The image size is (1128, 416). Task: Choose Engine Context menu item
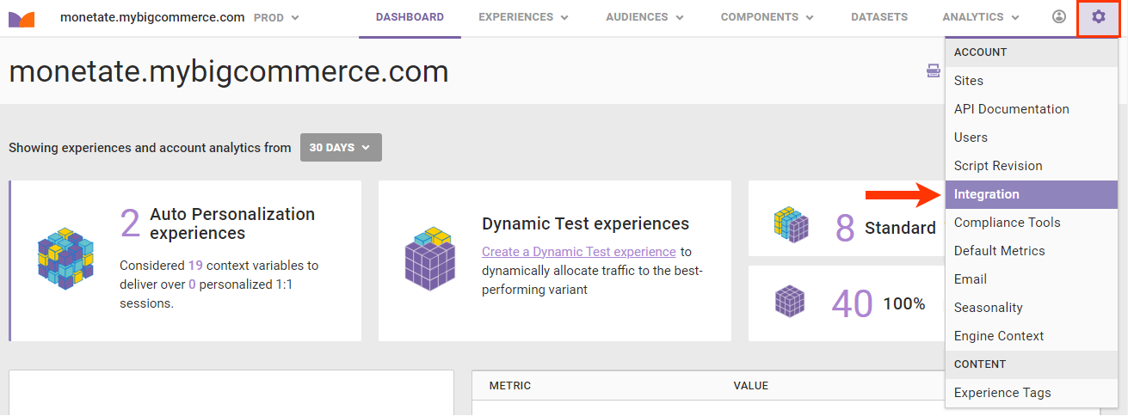pos(1032,336)
